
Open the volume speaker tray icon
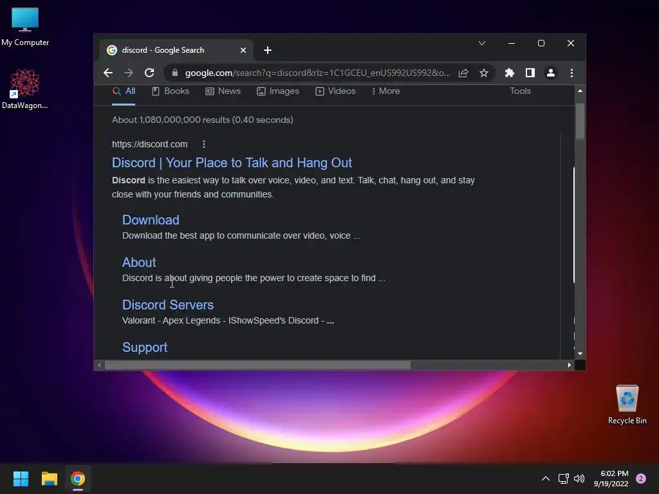click(x=579, y=479)
